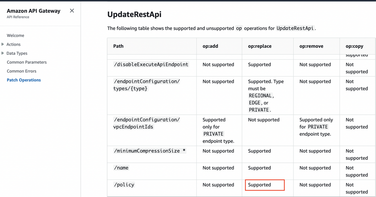The width and height of the screenshot is (376, 197).
Task: Click the /disableExecuteApiEndpoint path code
Action: point(151,64)
